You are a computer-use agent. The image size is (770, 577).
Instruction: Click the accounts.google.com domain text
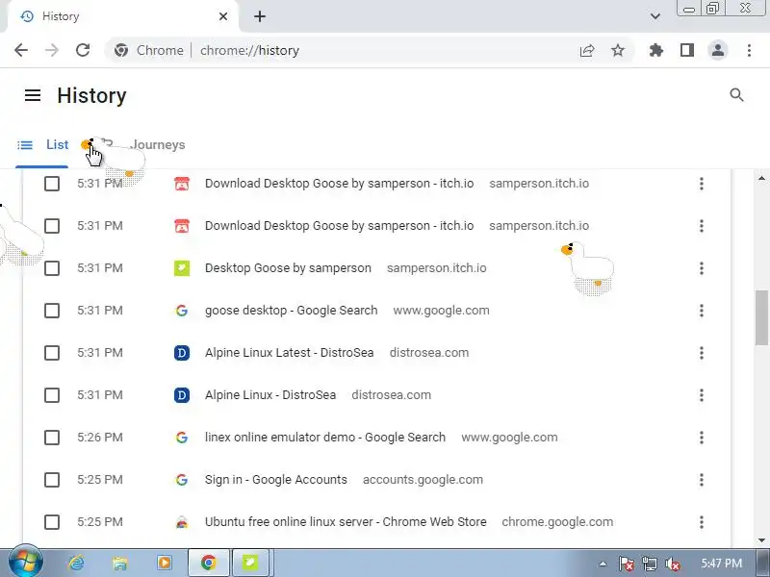pyautogui.click(x=423, y=480)
